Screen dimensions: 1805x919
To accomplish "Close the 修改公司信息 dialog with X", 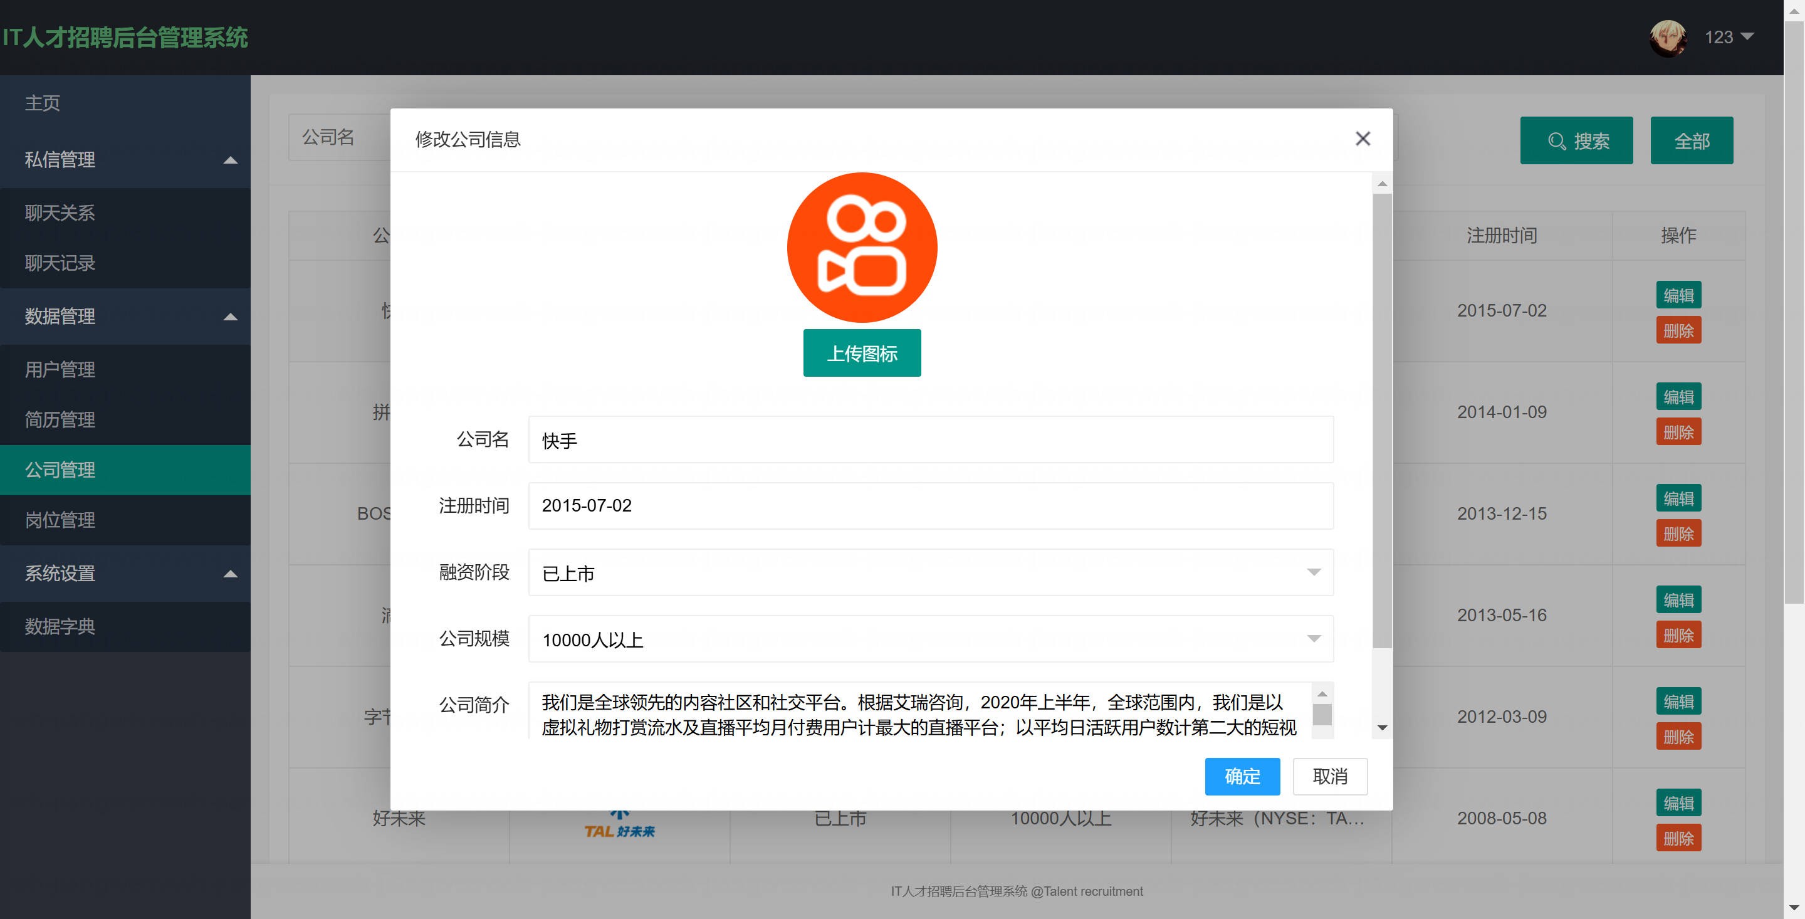I will click(1362, 139).
